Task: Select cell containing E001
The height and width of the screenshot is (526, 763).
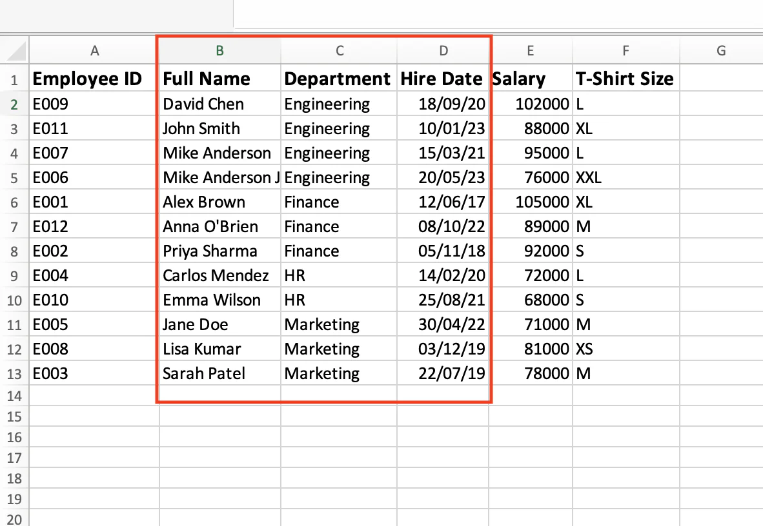Action: [94, 202]
